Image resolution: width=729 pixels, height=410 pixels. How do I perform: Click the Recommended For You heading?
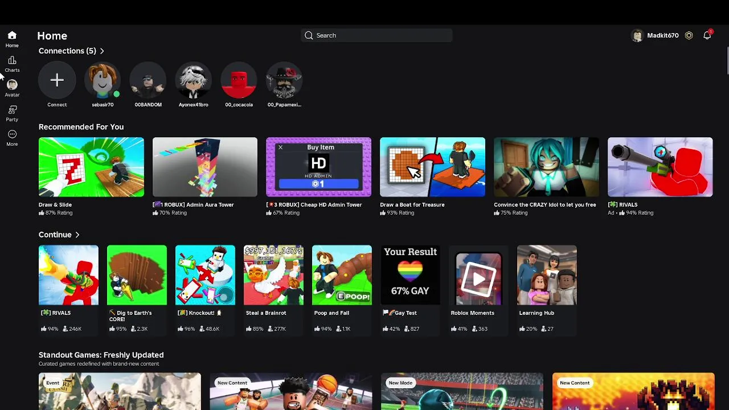click(81, 127)
